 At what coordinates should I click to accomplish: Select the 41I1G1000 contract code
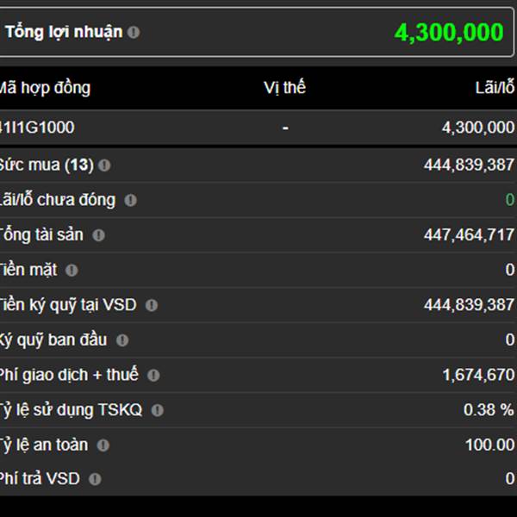(x=38, y=128)
